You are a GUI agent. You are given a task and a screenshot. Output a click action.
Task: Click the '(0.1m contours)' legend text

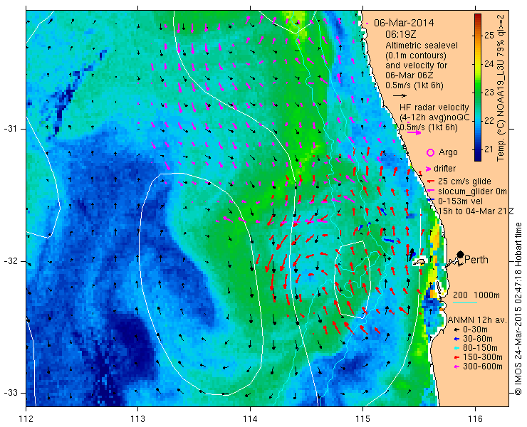(x=416, y=55)
